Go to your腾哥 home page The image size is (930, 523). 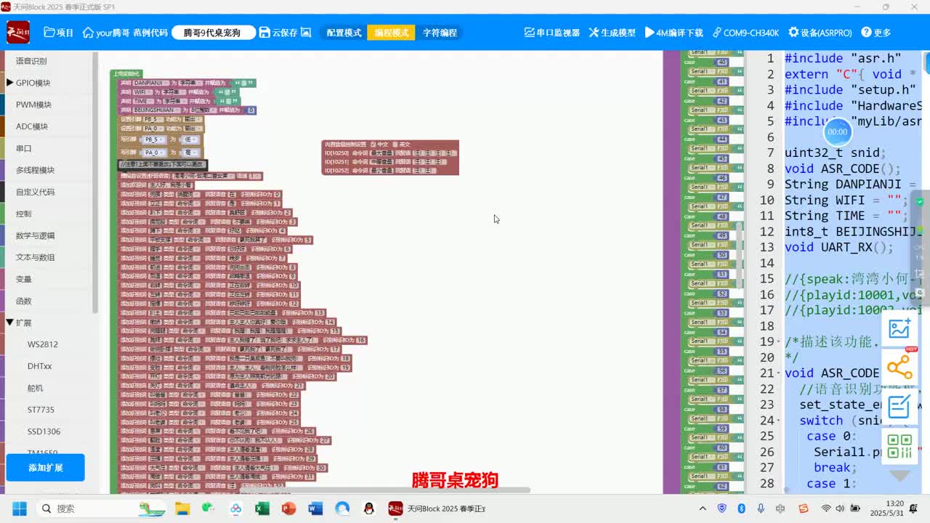pyautogui.click(x=106, y=33)
